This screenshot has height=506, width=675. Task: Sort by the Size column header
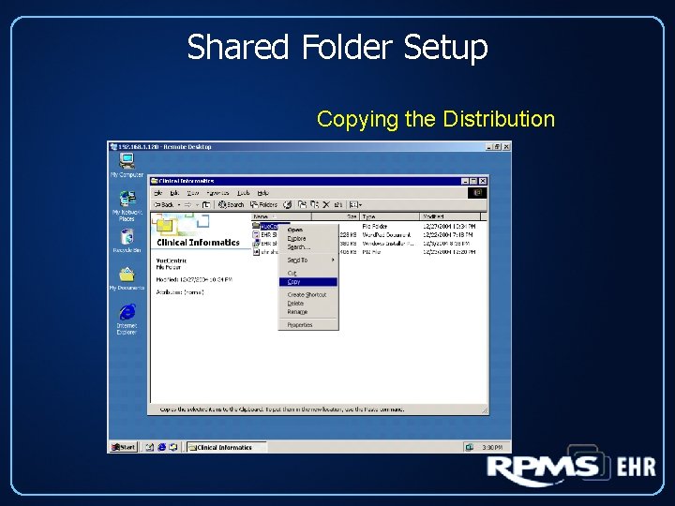tap(336, 216)
